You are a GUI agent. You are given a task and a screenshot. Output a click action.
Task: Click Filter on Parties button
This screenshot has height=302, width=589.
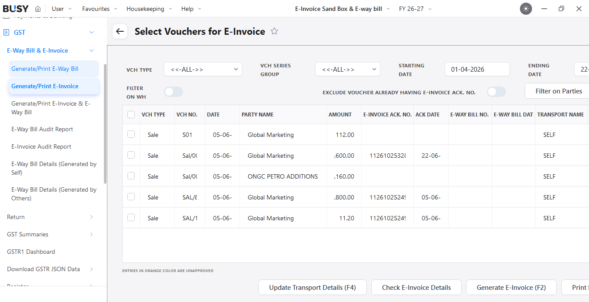tap(557, 91)
